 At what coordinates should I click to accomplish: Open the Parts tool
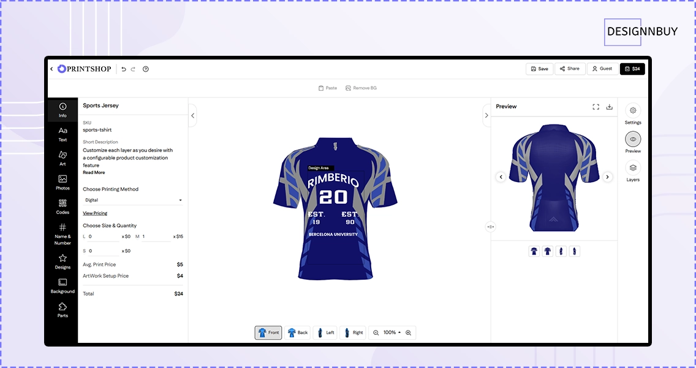(62, 310)
